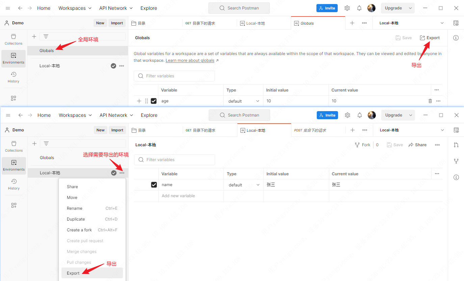
Task: Open type dropdown for age variable
Action: [x=244, y=101]
